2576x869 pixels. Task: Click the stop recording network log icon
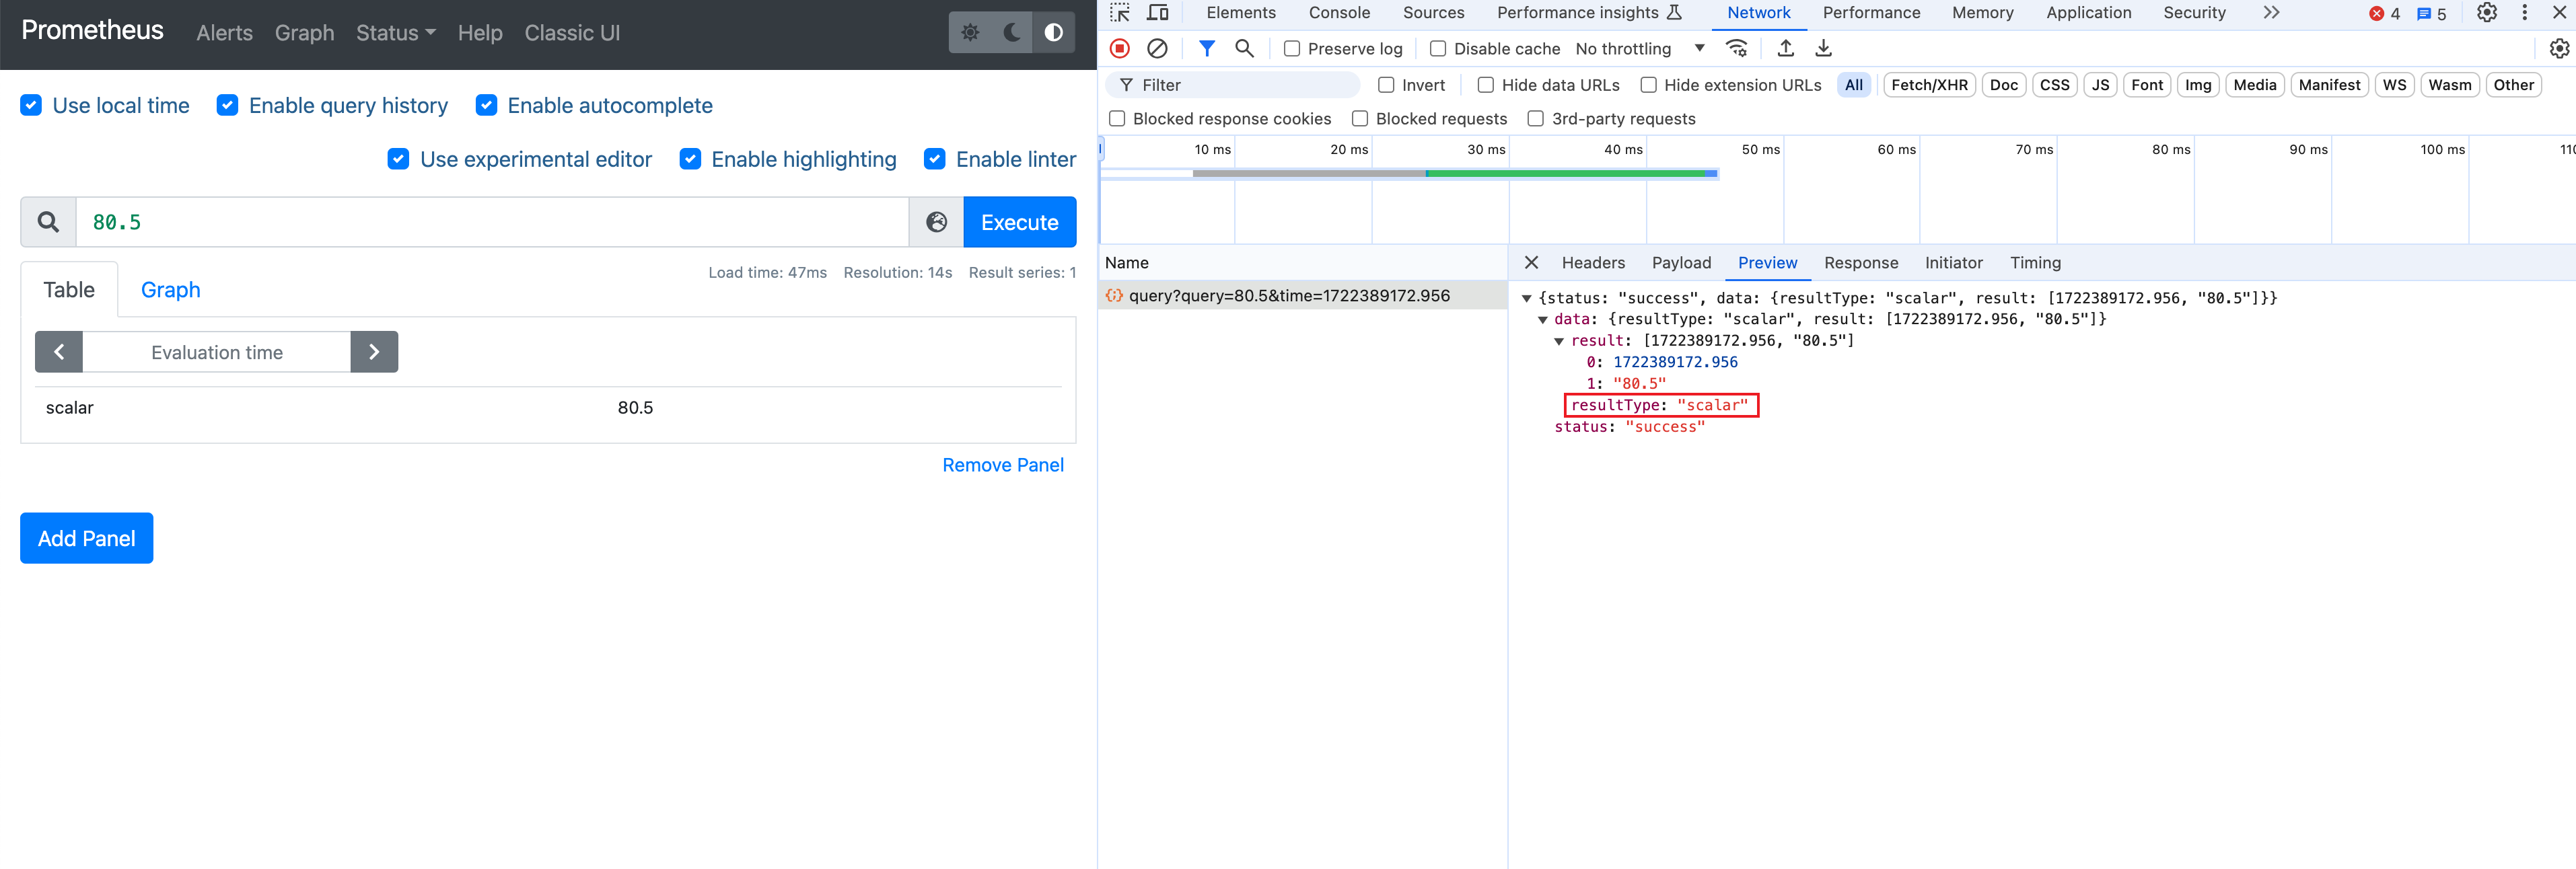click(1120, 48)
